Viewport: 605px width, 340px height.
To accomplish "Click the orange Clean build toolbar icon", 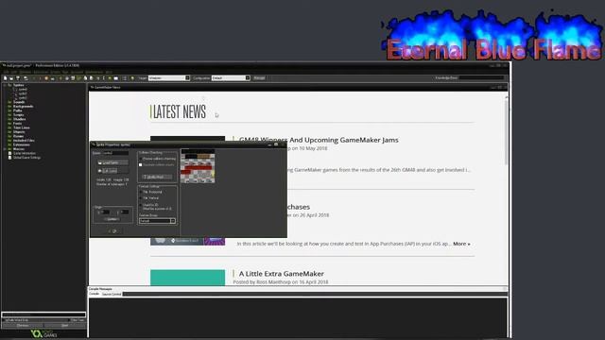I will tap(45, 78).
